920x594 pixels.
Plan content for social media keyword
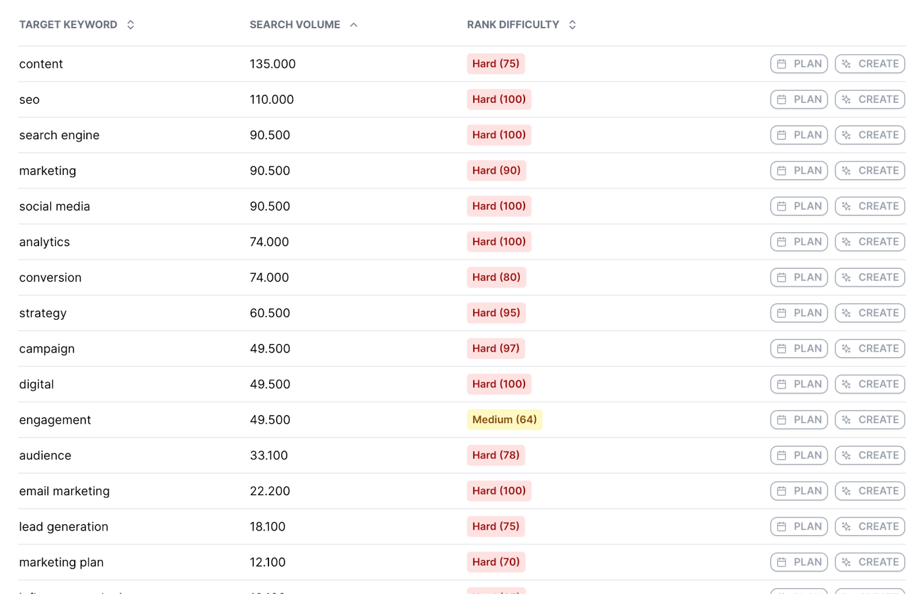[x=799, y=206]
